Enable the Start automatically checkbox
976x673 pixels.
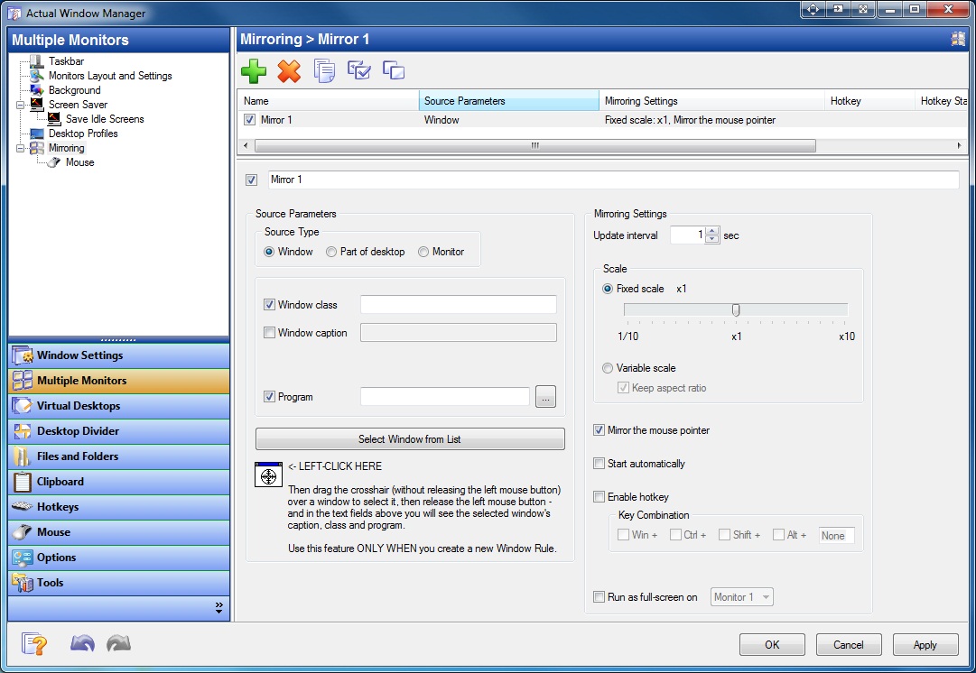tap(599, 464)
